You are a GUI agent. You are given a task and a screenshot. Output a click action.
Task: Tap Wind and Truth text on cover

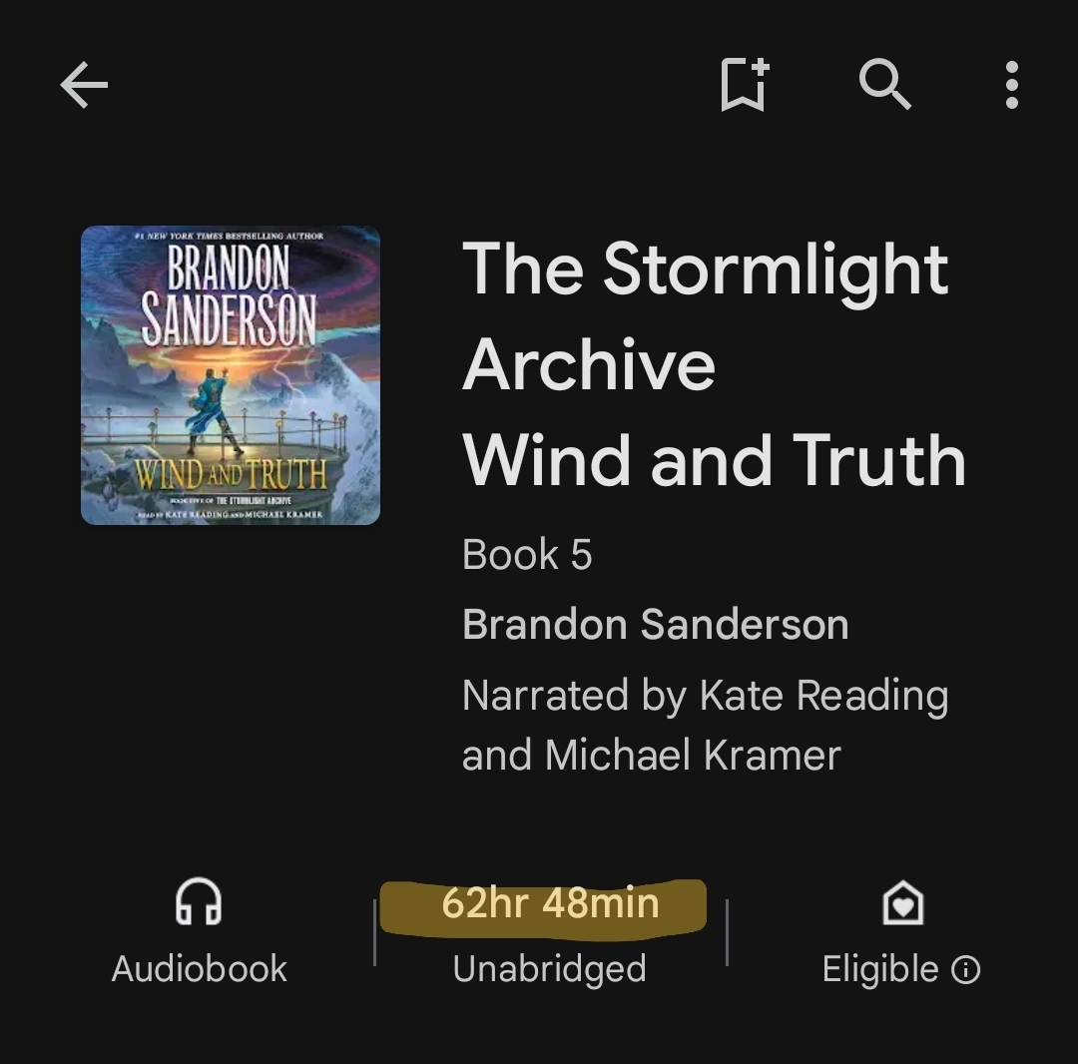pos(231,474)
